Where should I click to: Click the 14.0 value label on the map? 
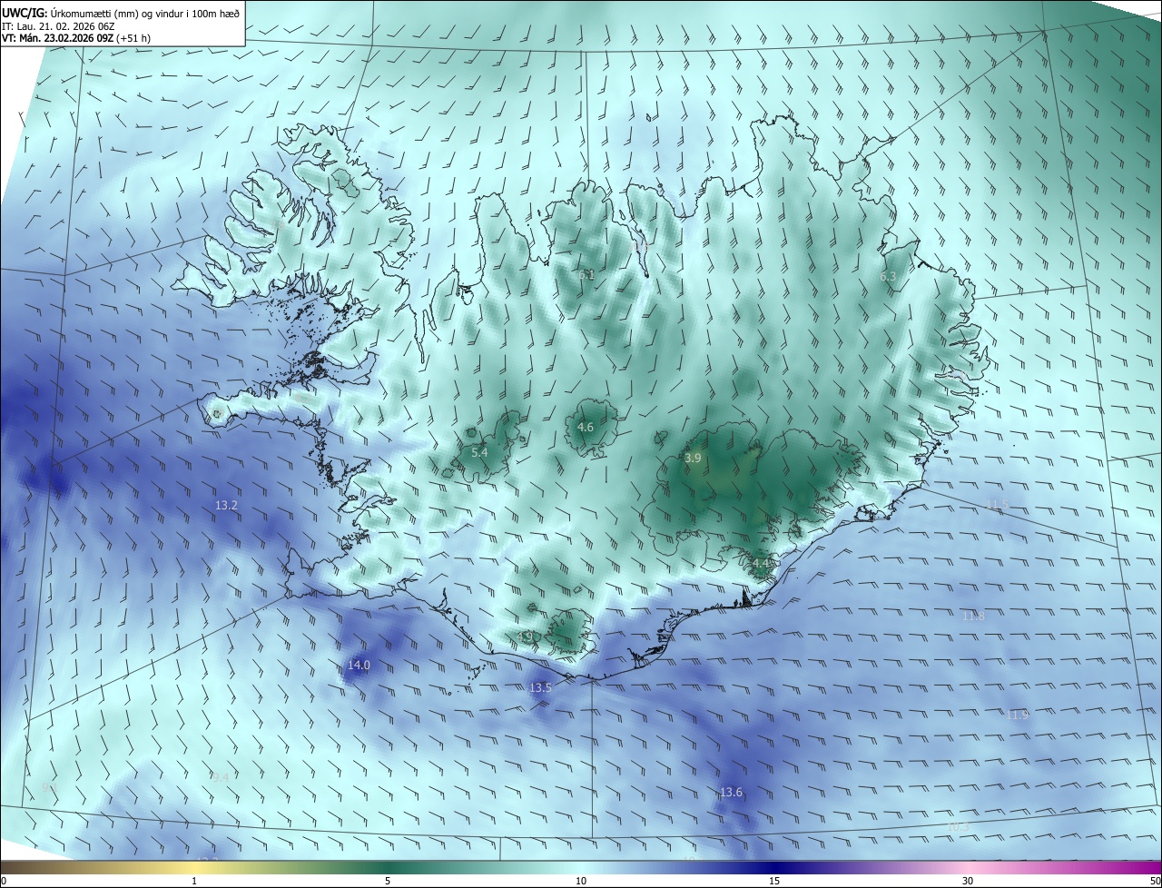pos(359,666)
